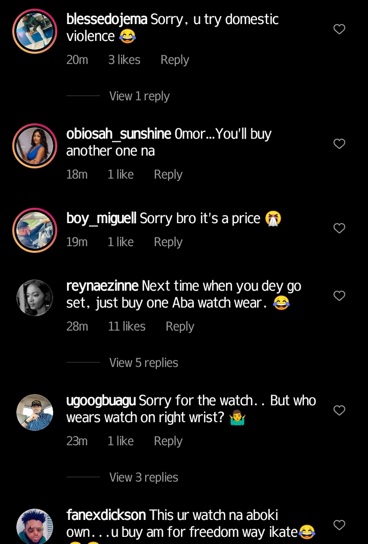Show View 3 replies under ugoogbuagu
Image resolution: width=368 pixels, height=544 pixels.
click(x=144, y=477)
